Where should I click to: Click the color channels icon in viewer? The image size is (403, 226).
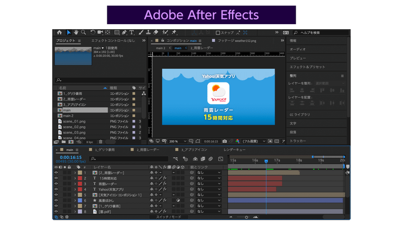click(x=237, y=141)
